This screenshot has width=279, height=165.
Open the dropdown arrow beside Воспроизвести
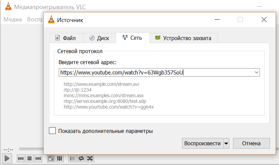click(226, 143)
